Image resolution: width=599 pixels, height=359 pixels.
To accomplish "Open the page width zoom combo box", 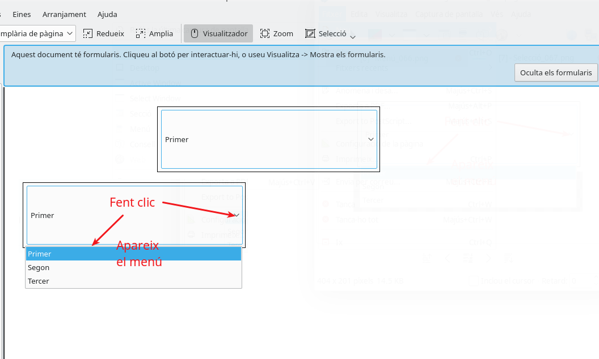I will pos(37,33).
